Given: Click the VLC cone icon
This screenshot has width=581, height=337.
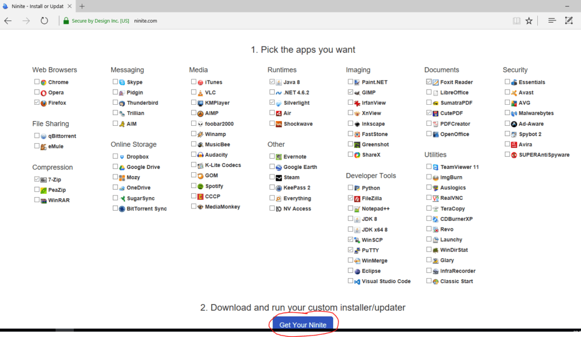Looking at the screenshot, I should tap(200, 93).
